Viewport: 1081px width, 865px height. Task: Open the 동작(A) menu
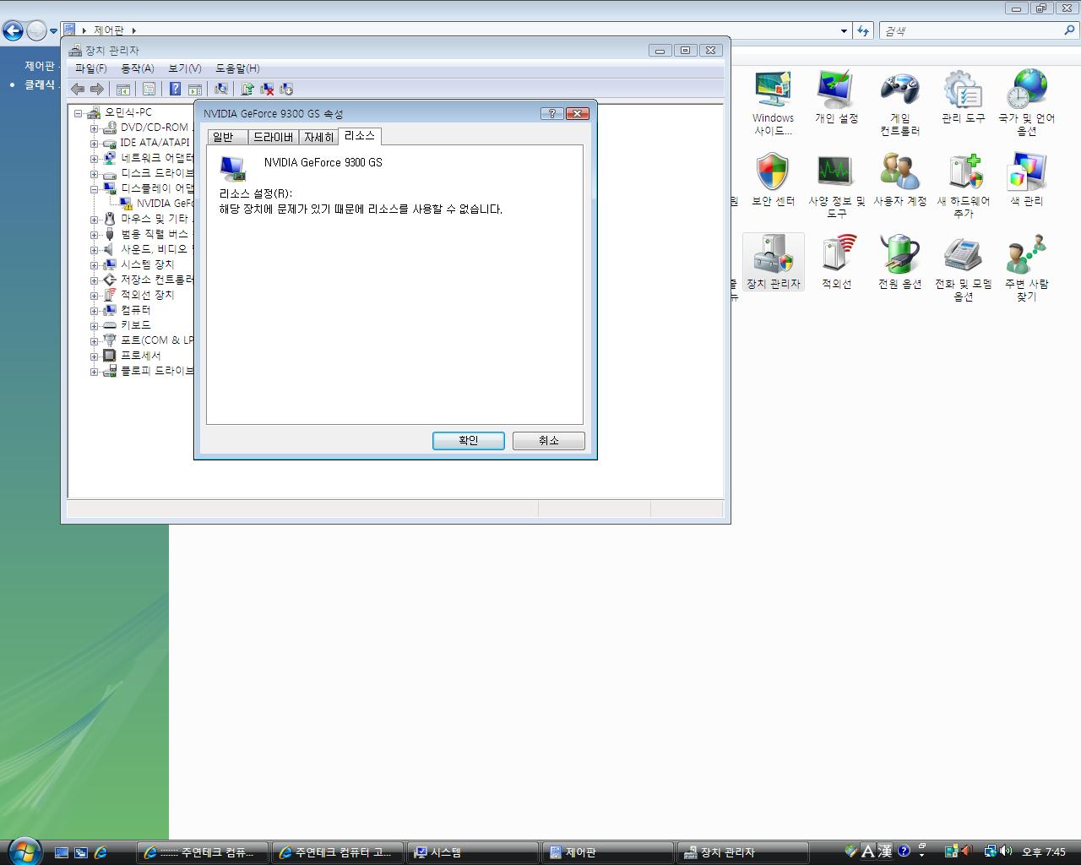[x=137, y=68]
